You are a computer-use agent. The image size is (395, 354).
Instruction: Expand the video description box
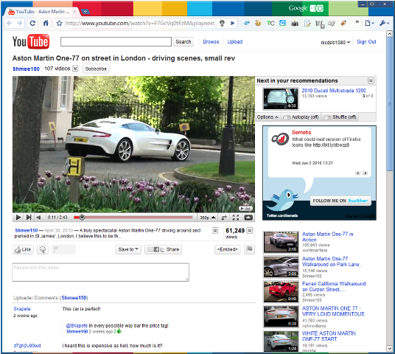coord(215,230)
